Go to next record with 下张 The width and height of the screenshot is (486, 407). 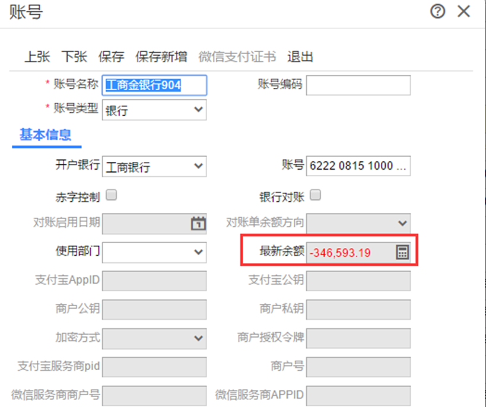click(x=74, y=57)
